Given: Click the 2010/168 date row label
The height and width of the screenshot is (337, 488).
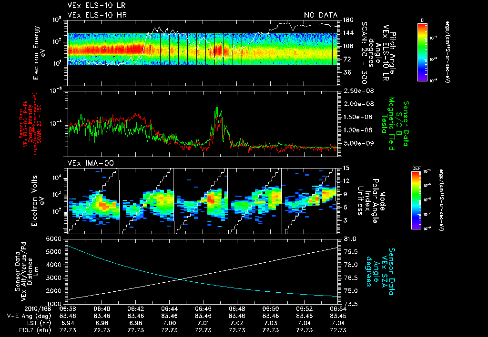Looking at the screenshot, I should pyautogui.click(x=38, y=310).
